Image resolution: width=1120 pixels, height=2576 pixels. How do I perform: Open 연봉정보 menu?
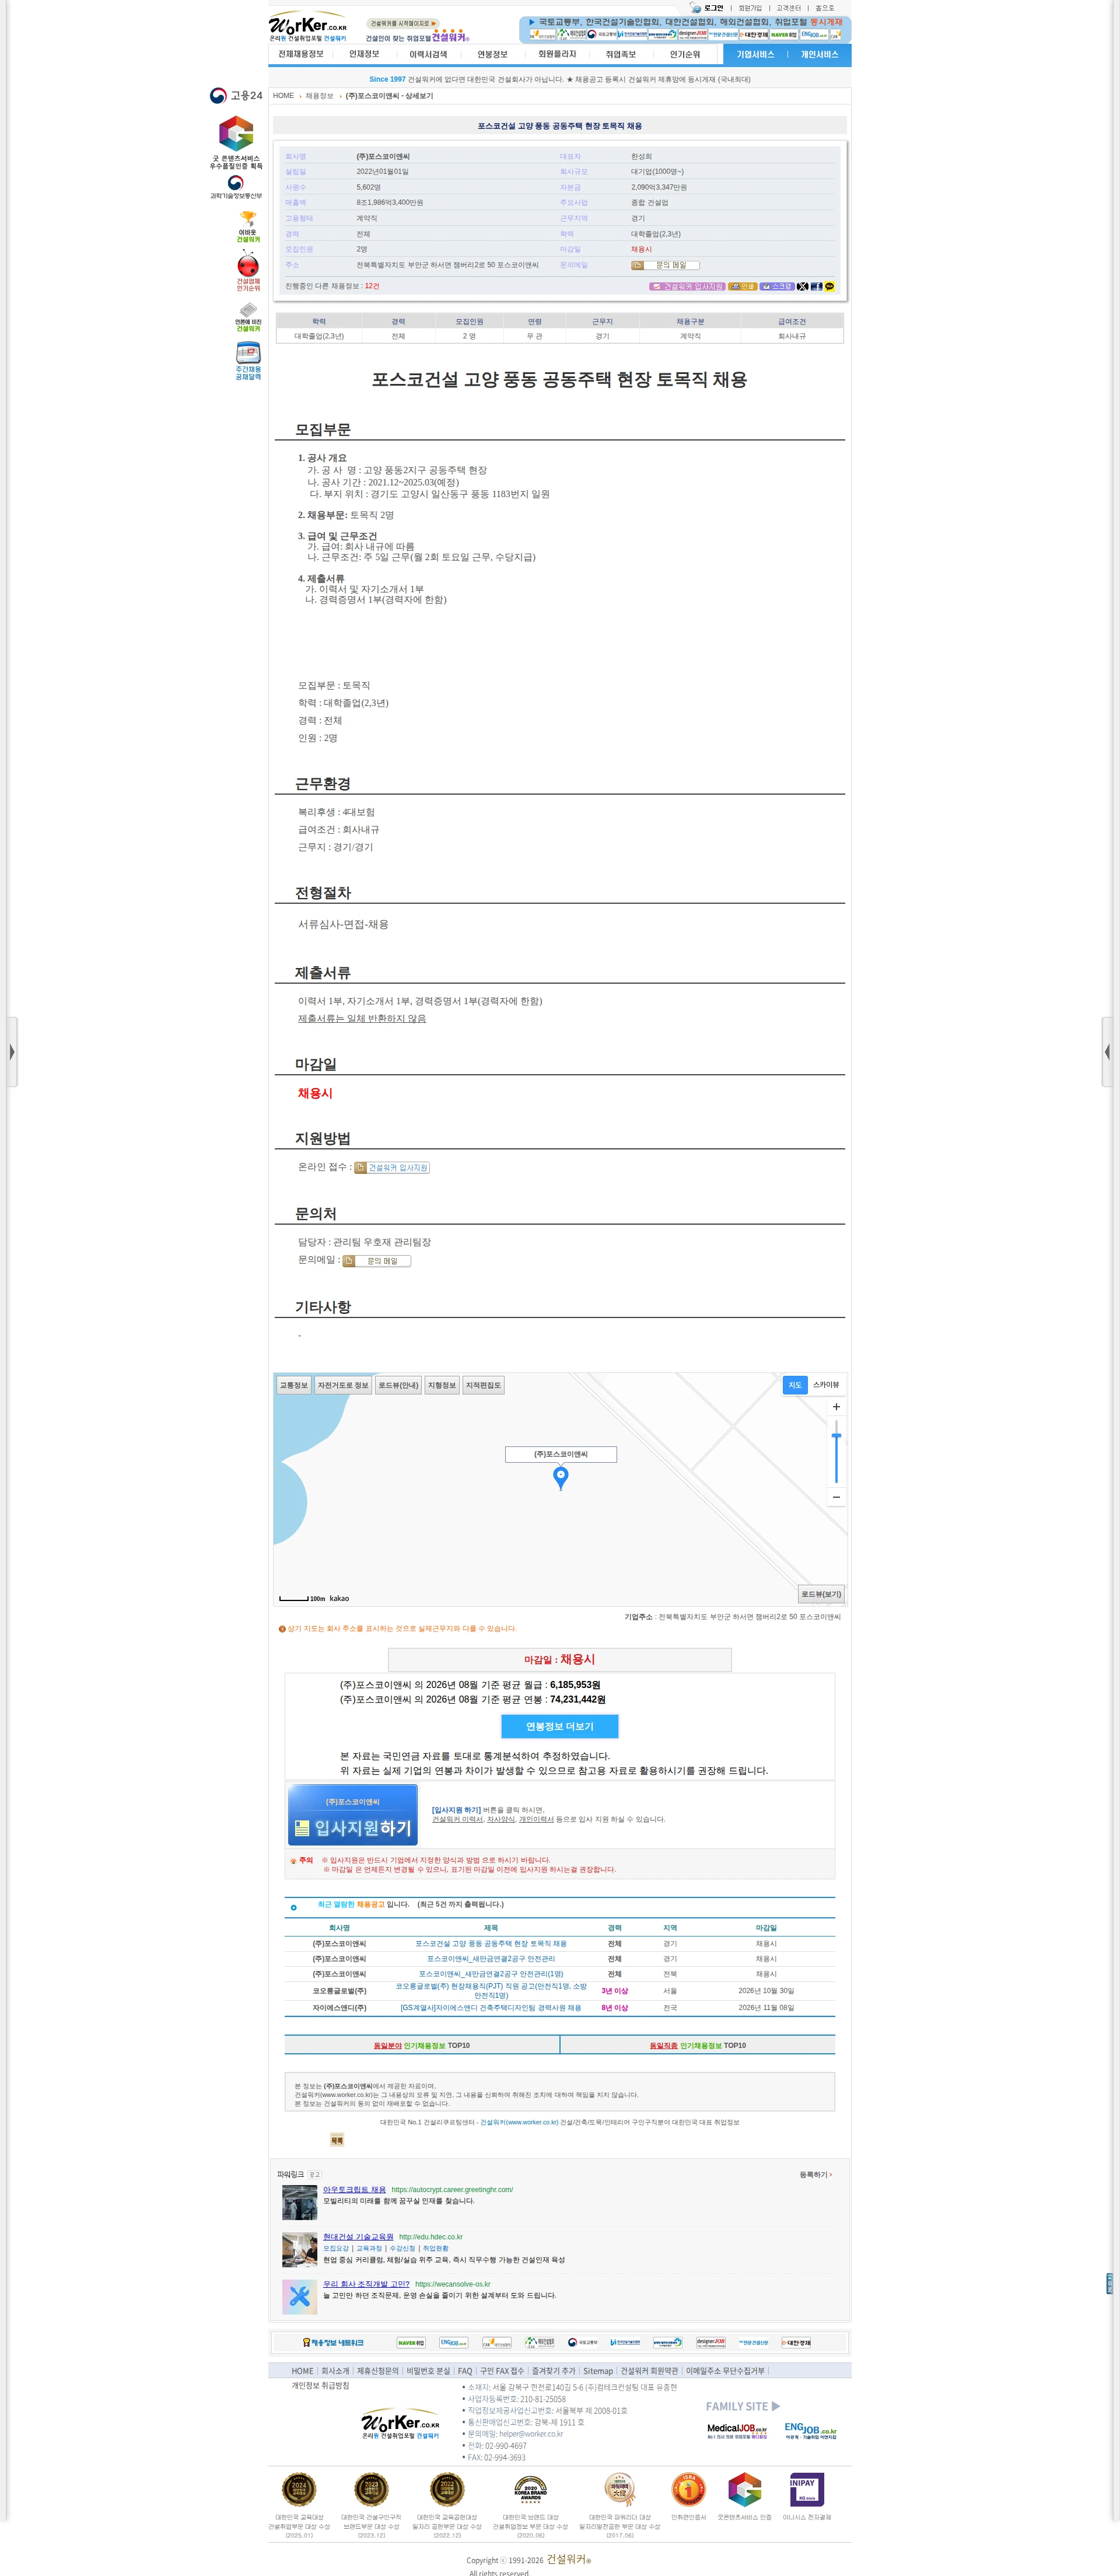492,55
